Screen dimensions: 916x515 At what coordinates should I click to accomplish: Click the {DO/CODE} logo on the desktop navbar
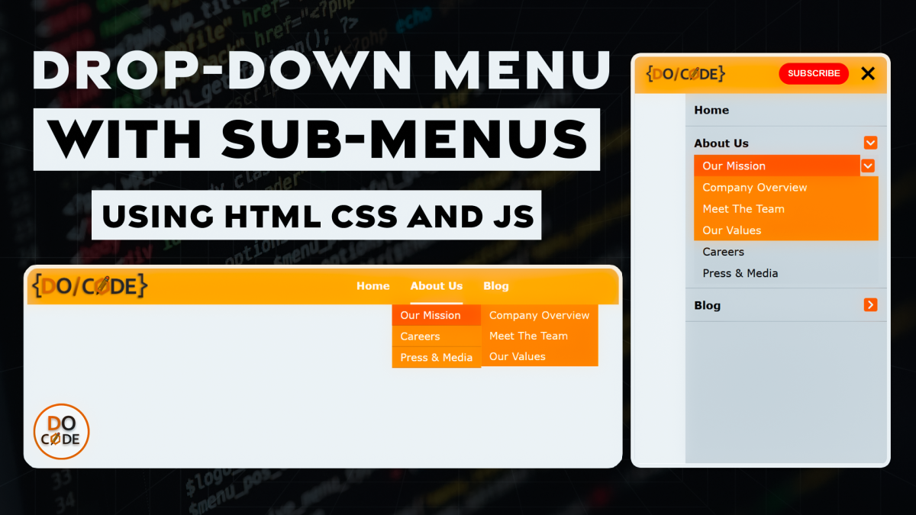coord(89,286)
